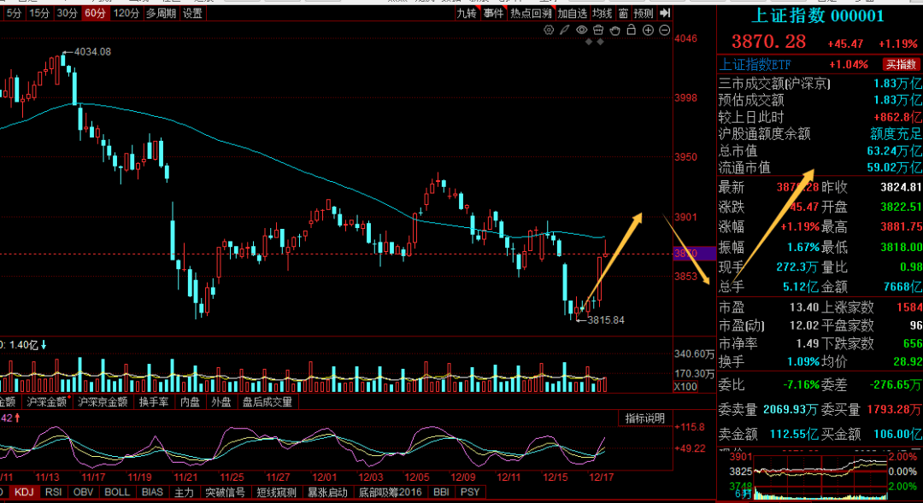The image size is (923, 503).
Task: Click the 加自选 add to watchlist button
Action: (573, 13)
